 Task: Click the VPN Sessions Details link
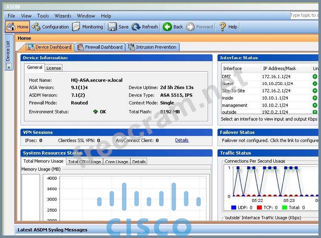(x=182, y=140)
